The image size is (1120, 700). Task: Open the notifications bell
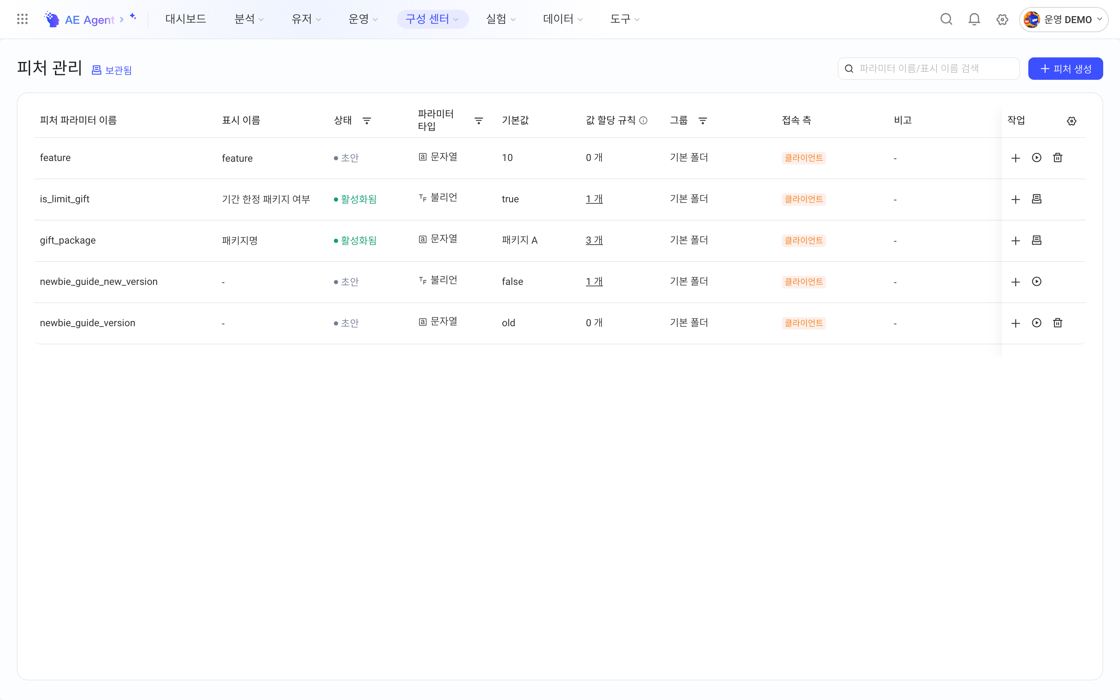[x=974, y=20]
